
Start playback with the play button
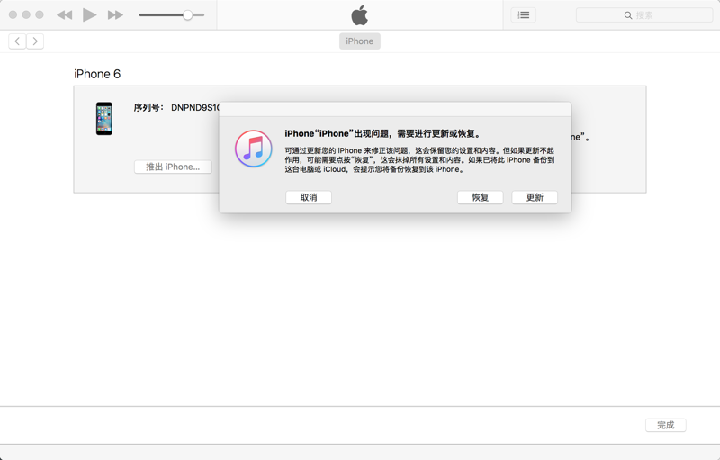89,14
